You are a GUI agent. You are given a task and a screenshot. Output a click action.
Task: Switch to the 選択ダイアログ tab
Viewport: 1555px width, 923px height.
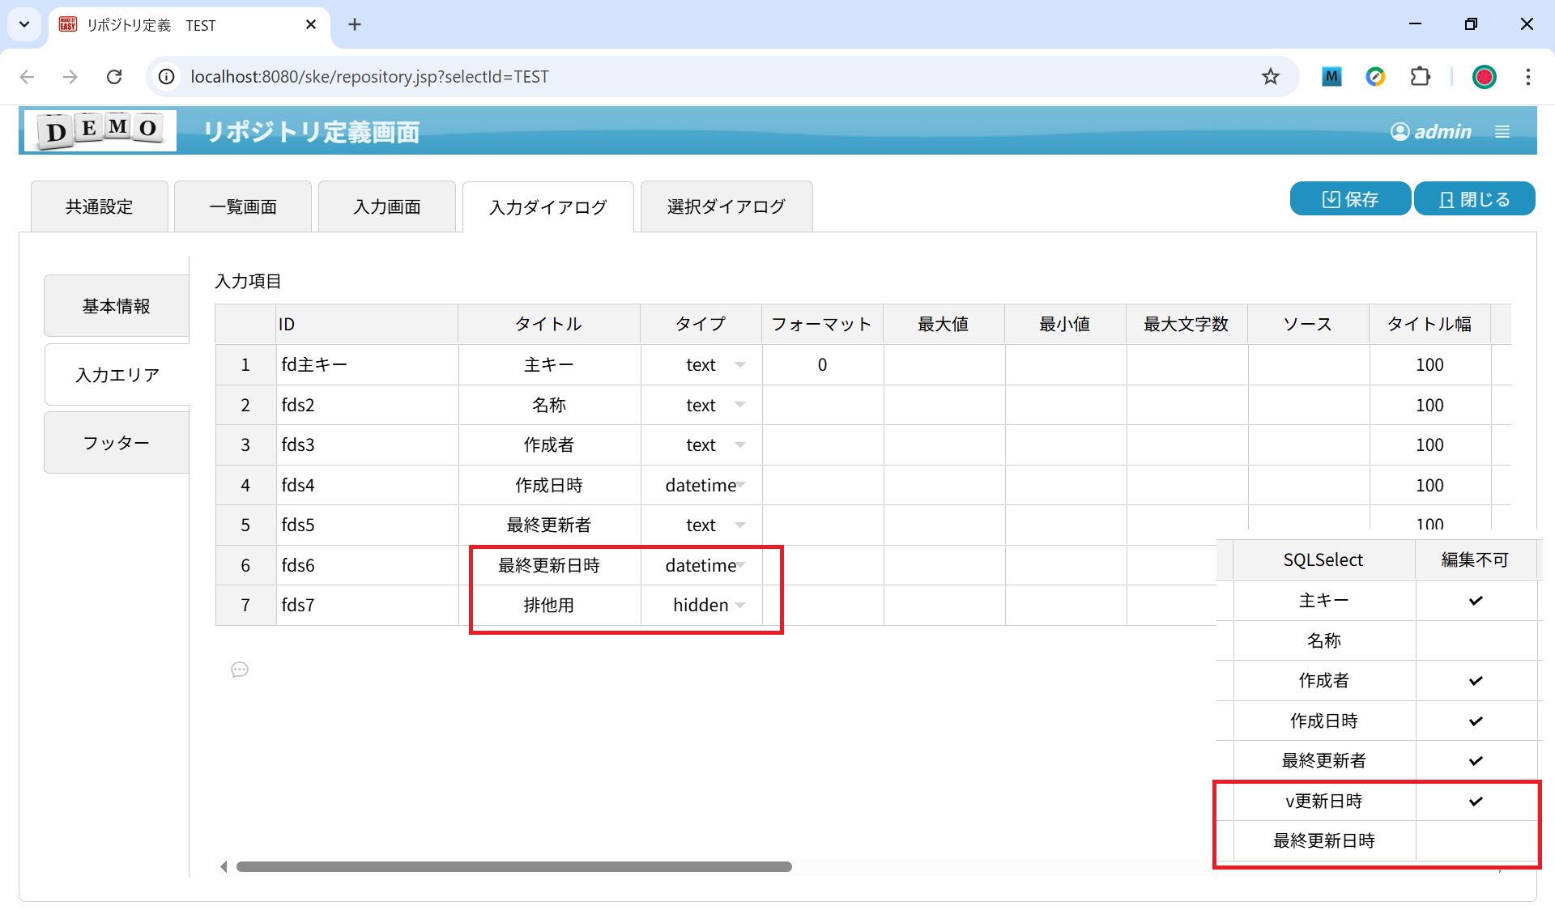726,207
